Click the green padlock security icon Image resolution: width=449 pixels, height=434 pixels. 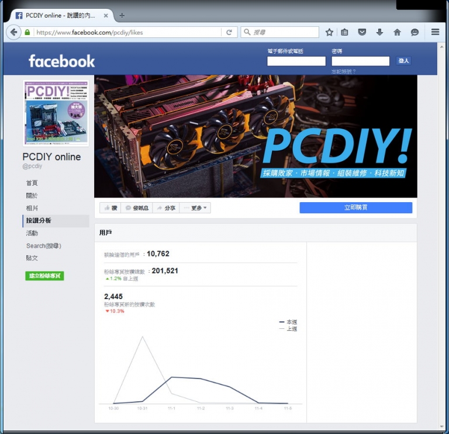27,32
